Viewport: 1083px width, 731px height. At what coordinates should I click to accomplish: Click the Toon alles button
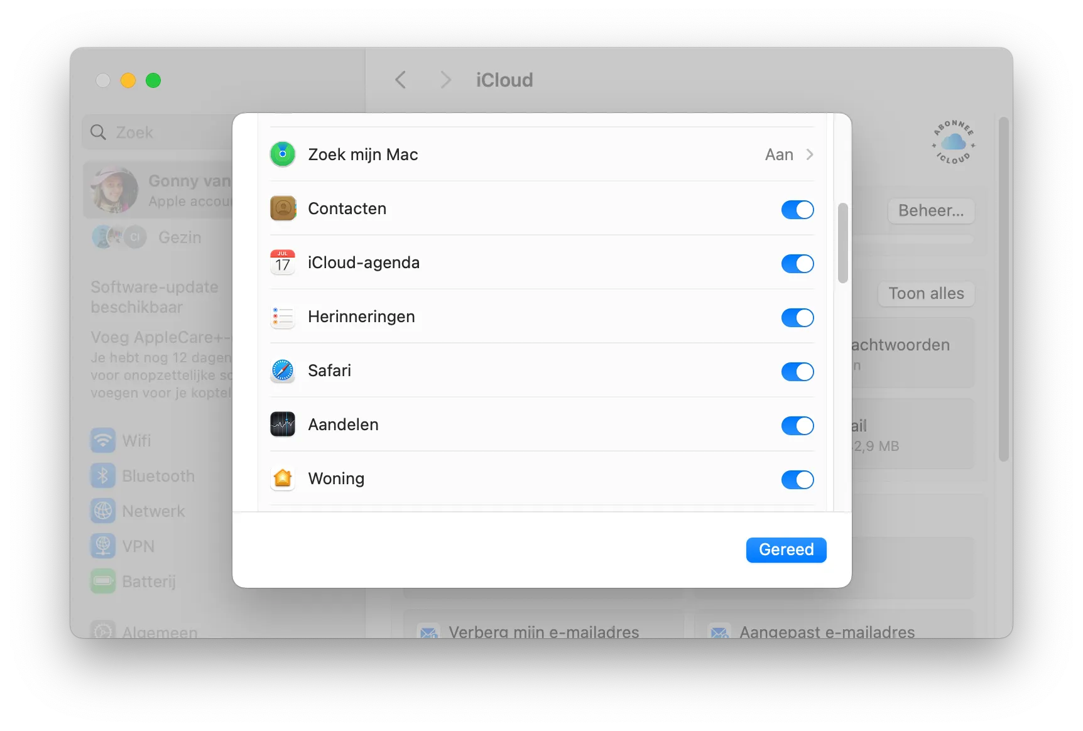tap(926, 293)
